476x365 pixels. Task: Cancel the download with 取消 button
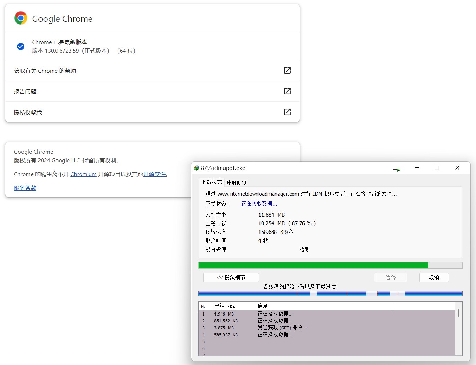pos(434,277)
